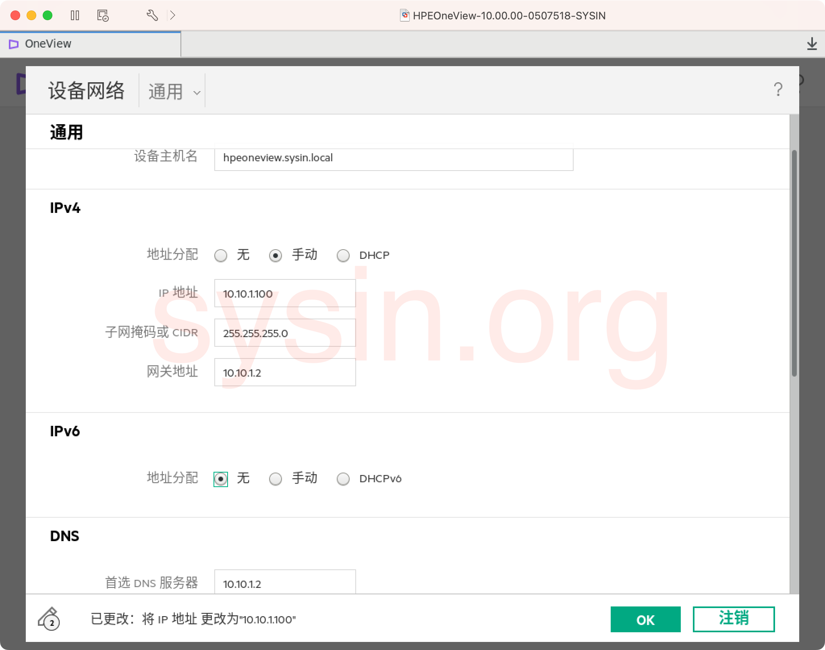This screenshot has width=825, height=650.
Task: Click the OK button to apply changes
Action: pos(645,620)
